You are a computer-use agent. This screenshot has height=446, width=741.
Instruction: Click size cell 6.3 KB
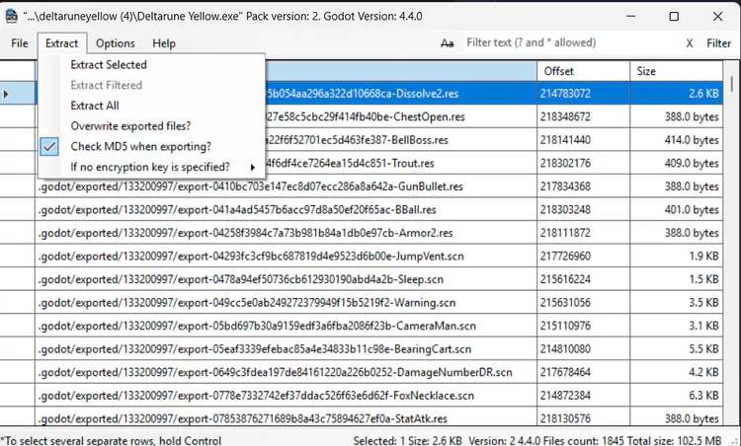[x=676, y=396]
